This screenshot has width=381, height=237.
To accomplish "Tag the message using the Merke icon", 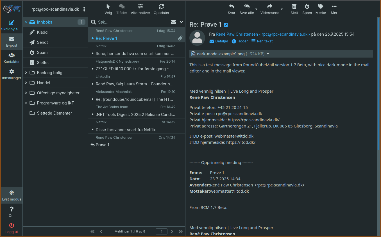I will (320, 9).
